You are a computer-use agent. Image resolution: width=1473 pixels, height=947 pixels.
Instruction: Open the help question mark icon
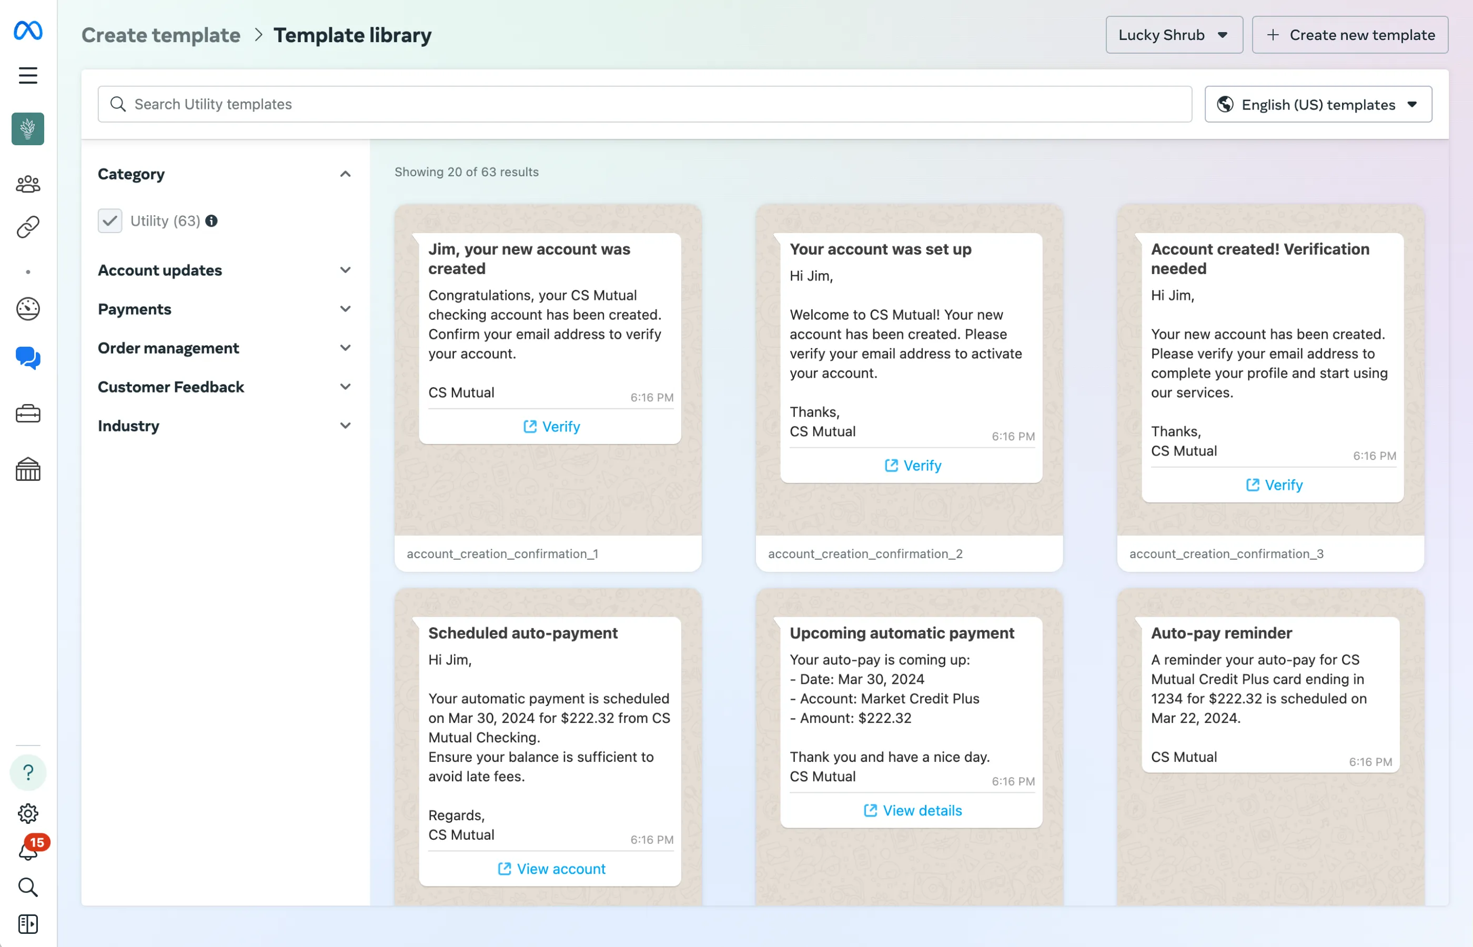click(28, 772)
